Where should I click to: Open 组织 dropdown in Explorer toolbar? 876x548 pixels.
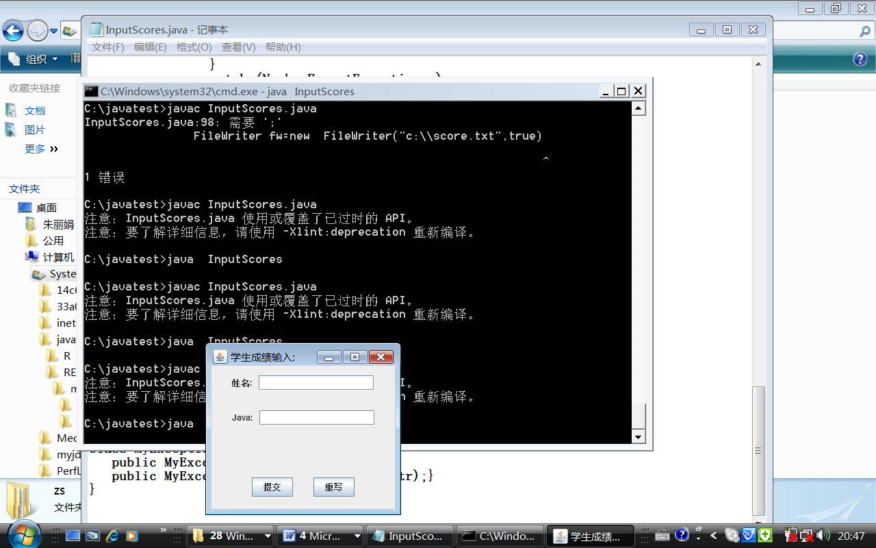34,59
